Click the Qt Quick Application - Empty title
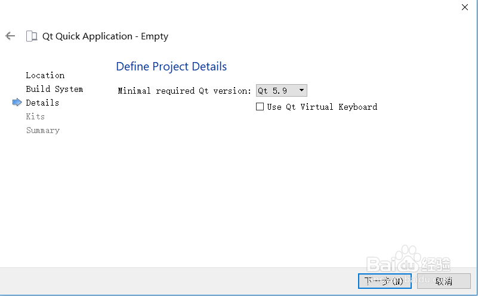The image size is (478, 296). click(105, 36)
